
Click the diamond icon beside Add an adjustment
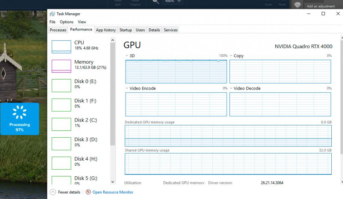point(297,5)
